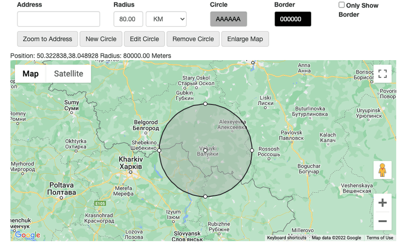This screenshot has height=242, width=398.
Task: Click New Circle button
Action: pos(101,39)
